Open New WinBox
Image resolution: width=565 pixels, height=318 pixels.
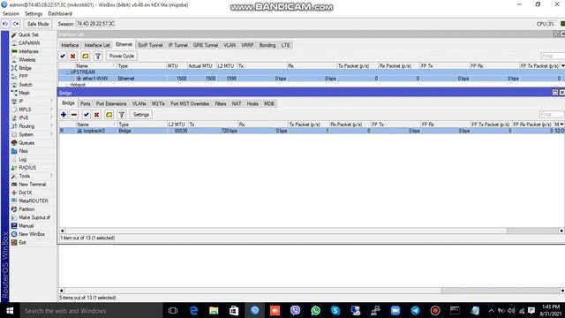(32, 234)
